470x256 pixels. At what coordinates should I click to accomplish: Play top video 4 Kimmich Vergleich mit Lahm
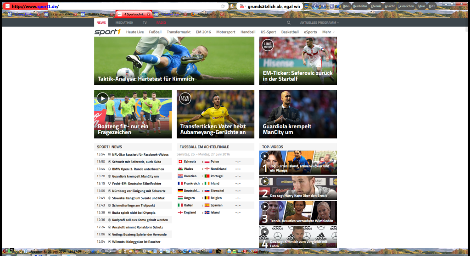264,232
